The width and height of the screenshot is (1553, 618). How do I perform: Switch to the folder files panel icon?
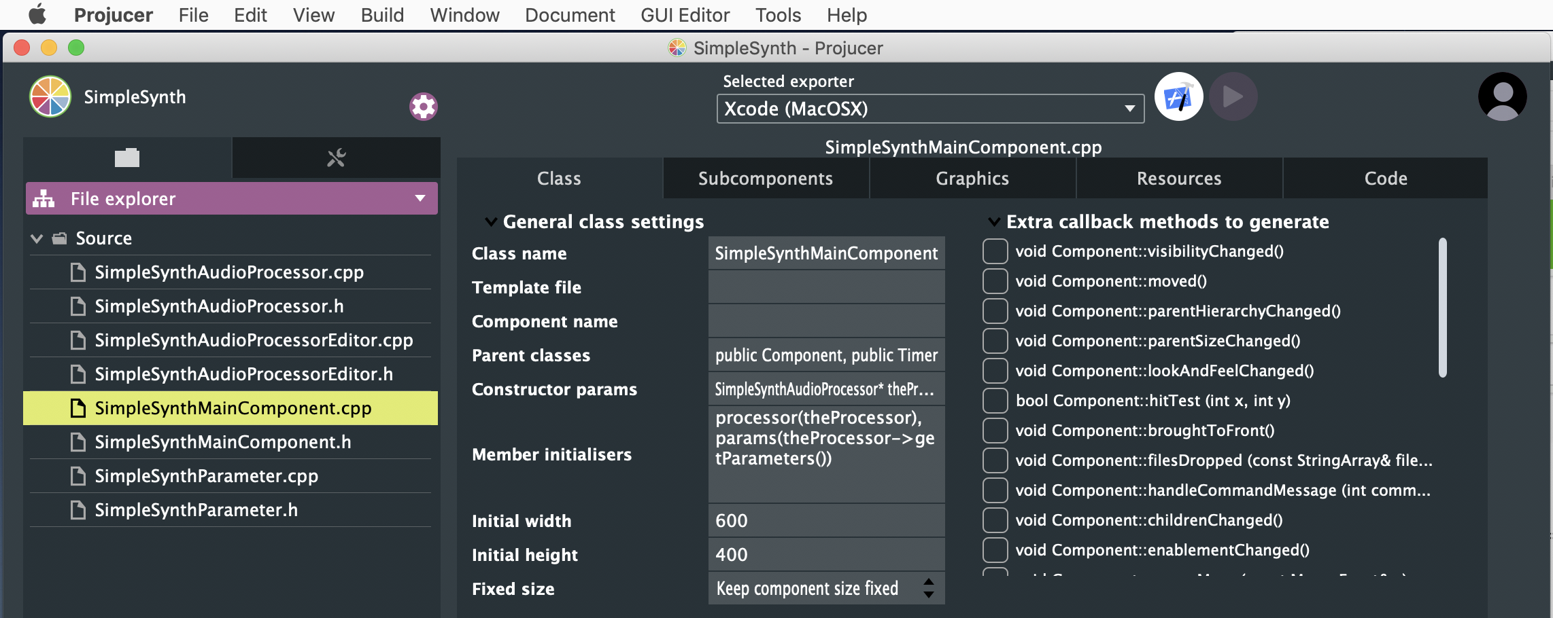[x=127, y=158]
